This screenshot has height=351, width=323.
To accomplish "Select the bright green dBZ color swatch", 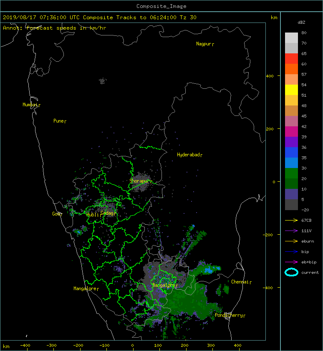I will click(291, 173).
